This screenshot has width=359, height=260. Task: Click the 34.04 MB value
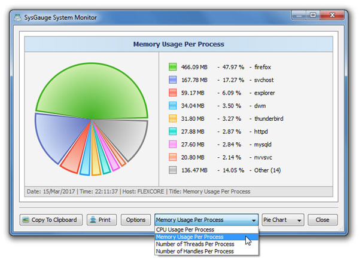[x=193, y=106]
